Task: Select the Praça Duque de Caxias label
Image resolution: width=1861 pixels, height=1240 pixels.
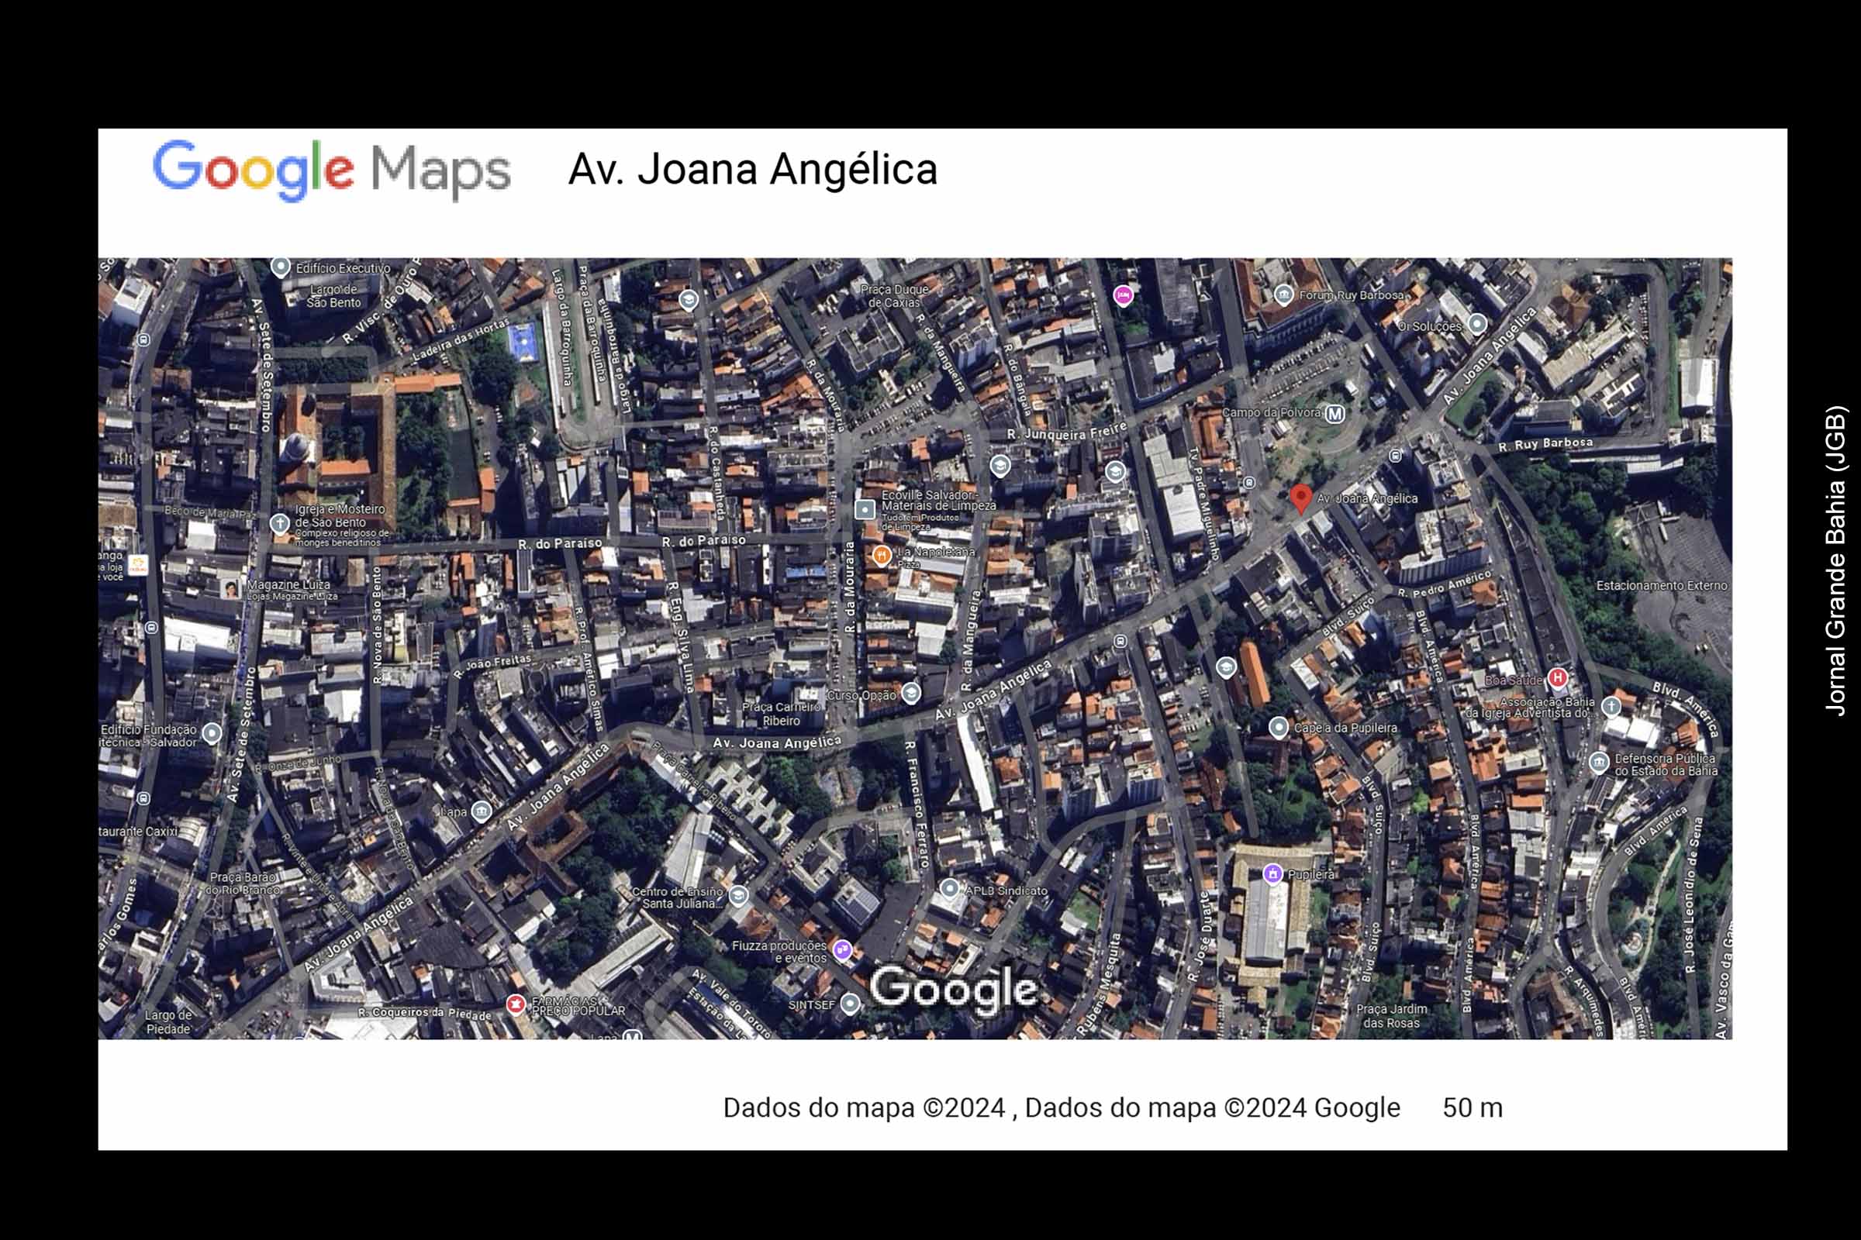Action: point(895,296)
